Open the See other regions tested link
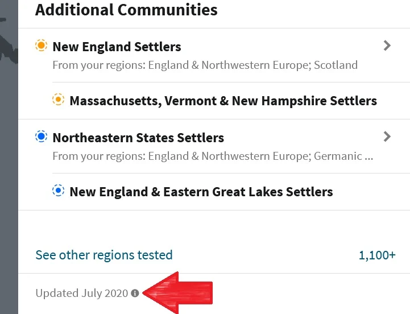 (x=104, y=255)
